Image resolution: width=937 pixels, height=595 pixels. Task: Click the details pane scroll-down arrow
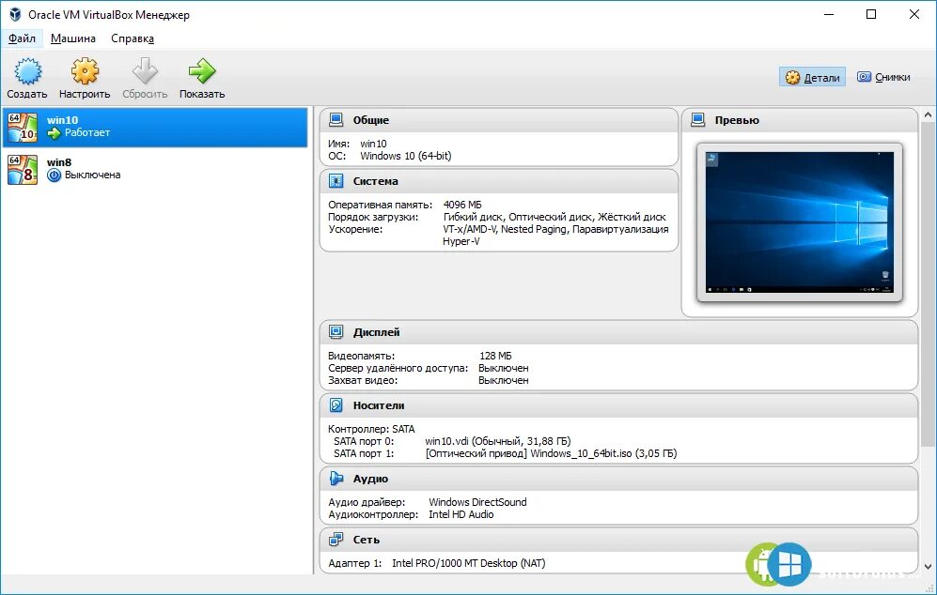pyautogui.click(x=928, y=567)
